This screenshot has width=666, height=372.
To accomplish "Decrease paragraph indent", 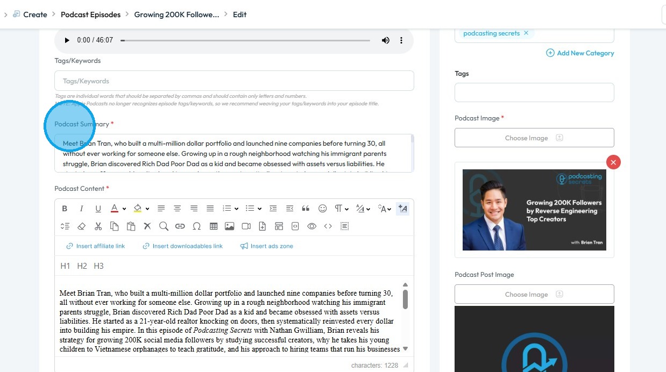I will 289,209.
